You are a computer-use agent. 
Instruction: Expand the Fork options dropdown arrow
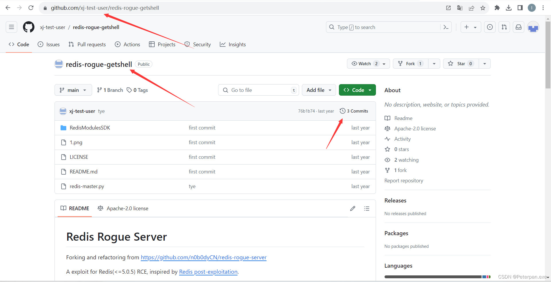[x=434, y=64]
